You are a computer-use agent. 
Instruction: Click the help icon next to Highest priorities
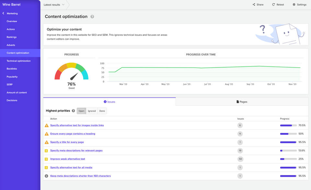click(73, 111)
